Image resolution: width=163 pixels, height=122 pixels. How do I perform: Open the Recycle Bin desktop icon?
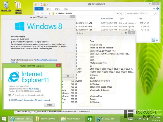coord(6,6)
